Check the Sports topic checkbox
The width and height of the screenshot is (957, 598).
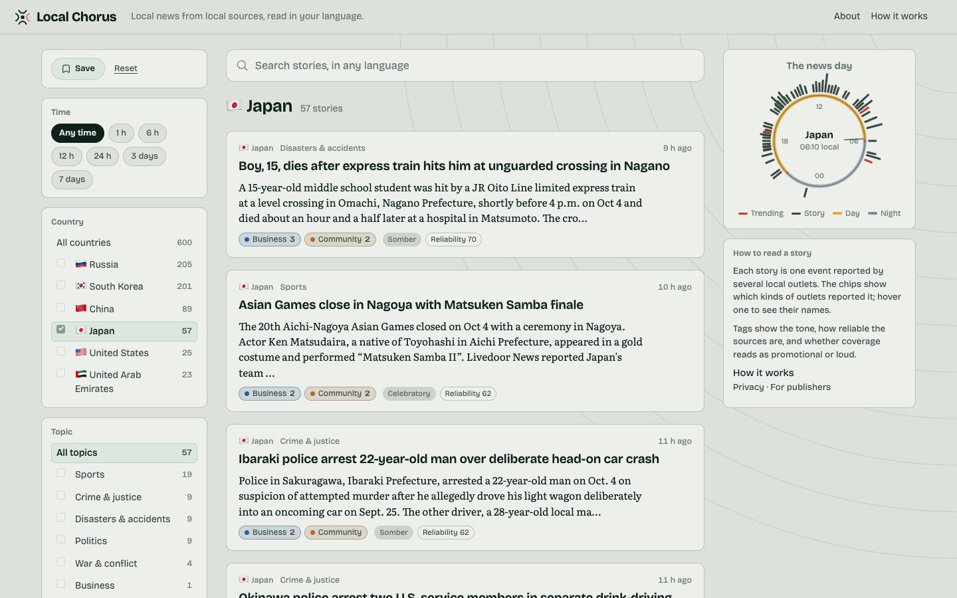[61, 473]
